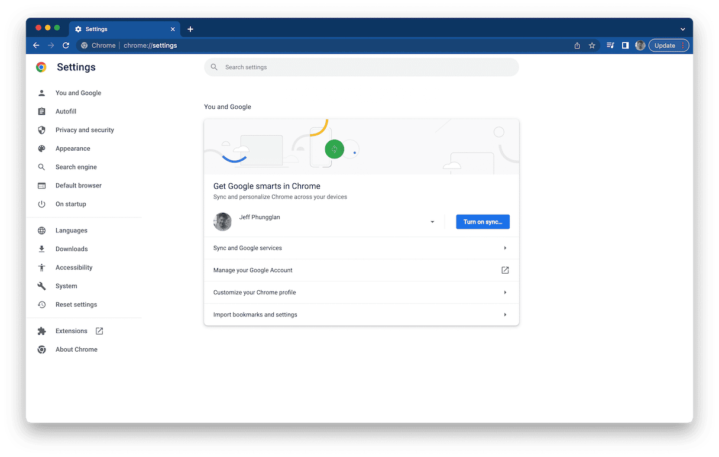Open the You and Google settings section

point(78,93)
